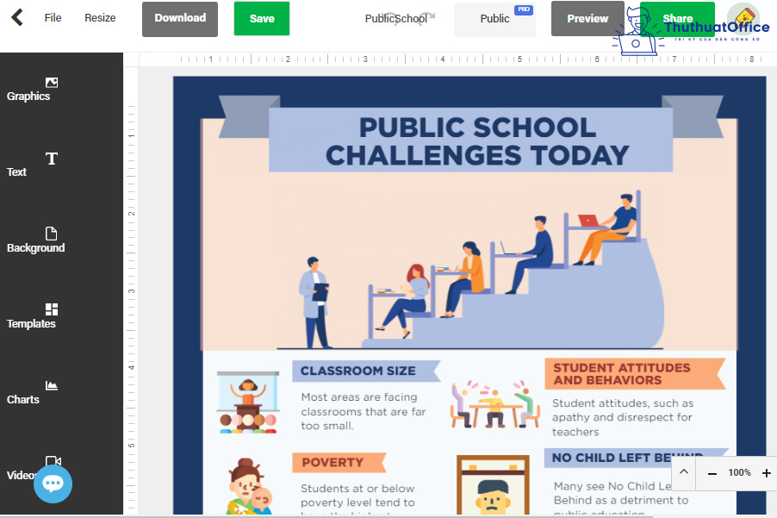Click the ThuthuatOffice logo
This screenshot has height=518, width=777.
click(x=739, y=23)
